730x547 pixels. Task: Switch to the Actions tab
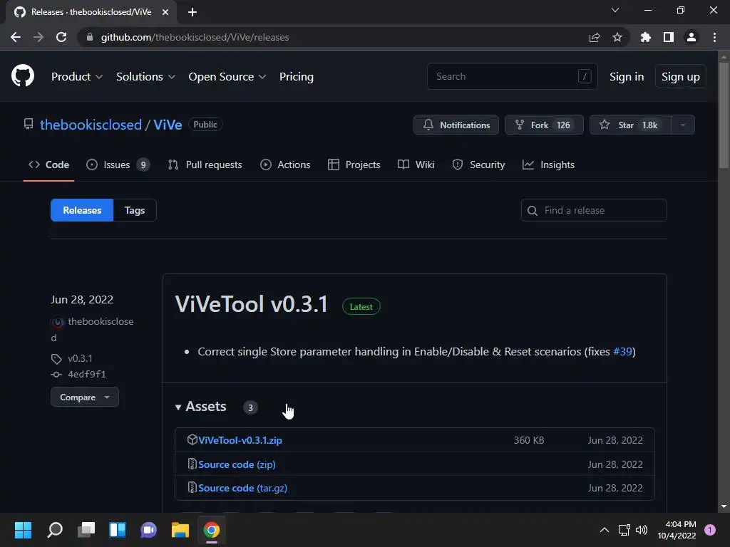(285, 165)
